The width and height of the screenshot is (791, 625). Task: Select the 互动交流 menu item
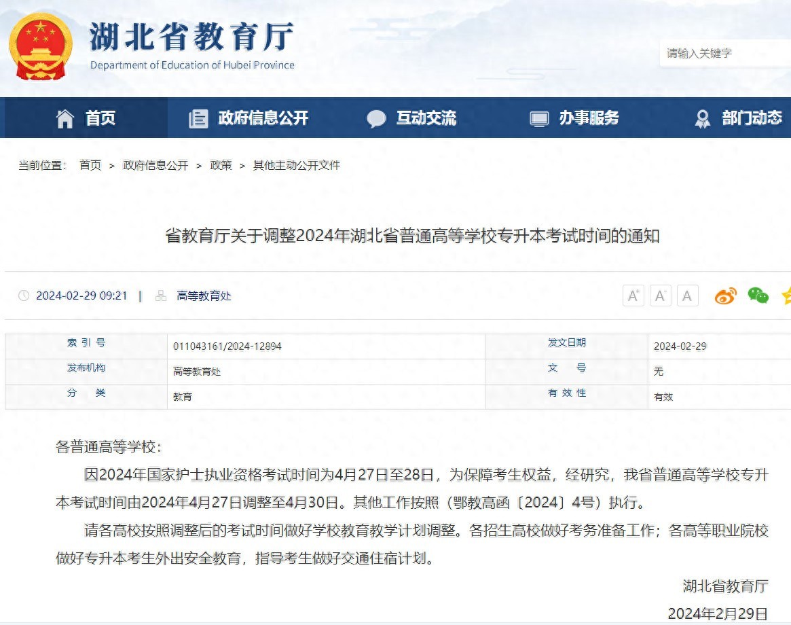[x=426, y=118]
